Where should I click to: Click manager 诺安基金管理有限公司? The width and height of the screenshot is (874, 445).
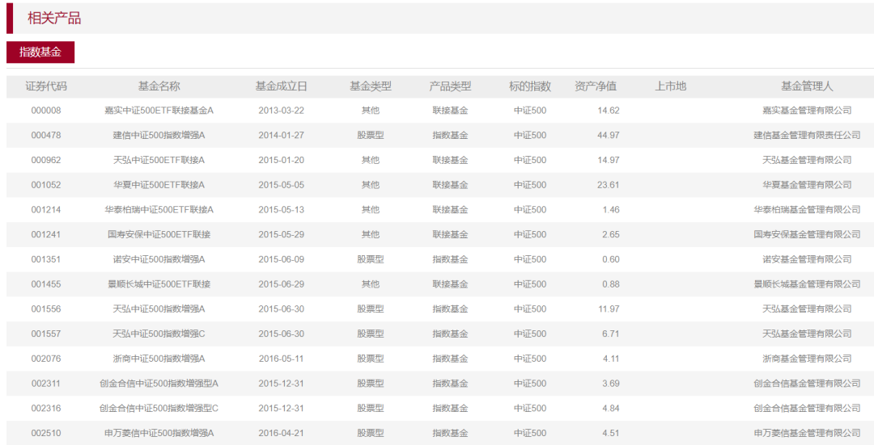click(807, 259)
